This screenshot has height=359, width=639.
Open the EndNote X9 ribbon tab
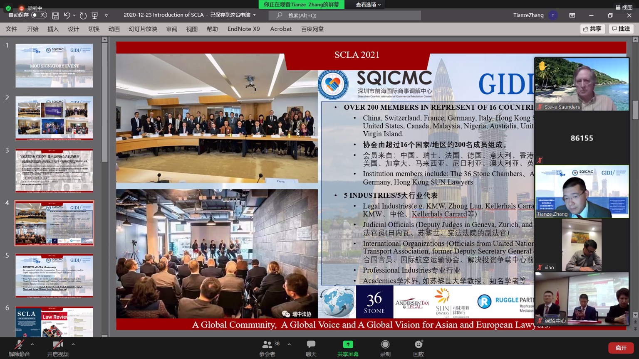[x=243, y=29]
